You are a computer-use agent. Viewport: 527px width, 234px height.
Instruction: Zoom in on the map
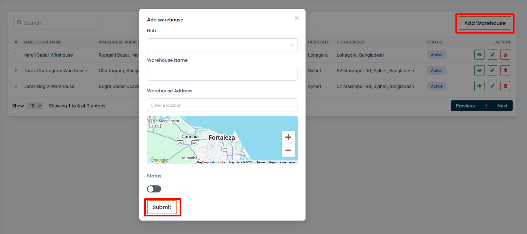point(288,137)
